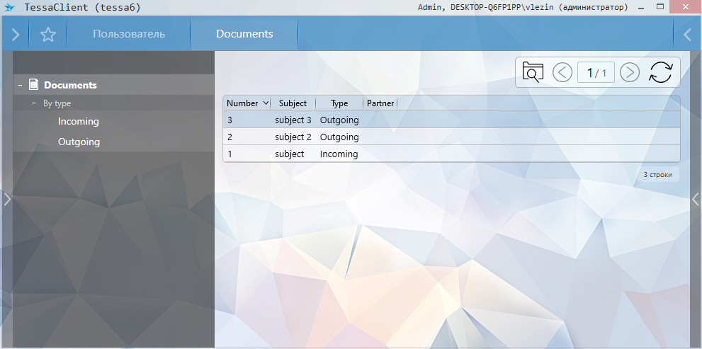Switch to the Пользователь tab

[129, 34]
